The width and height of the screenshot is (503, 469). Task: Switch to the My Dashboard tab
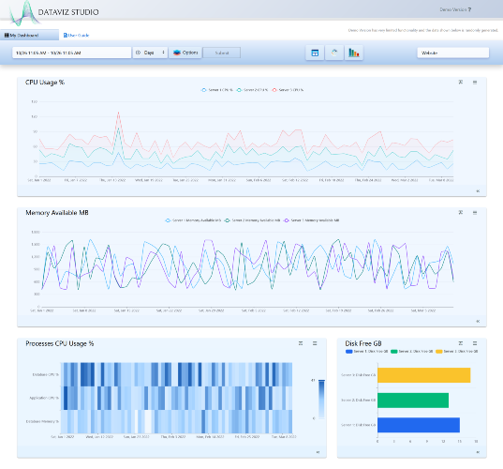click(x=30, y=35)
